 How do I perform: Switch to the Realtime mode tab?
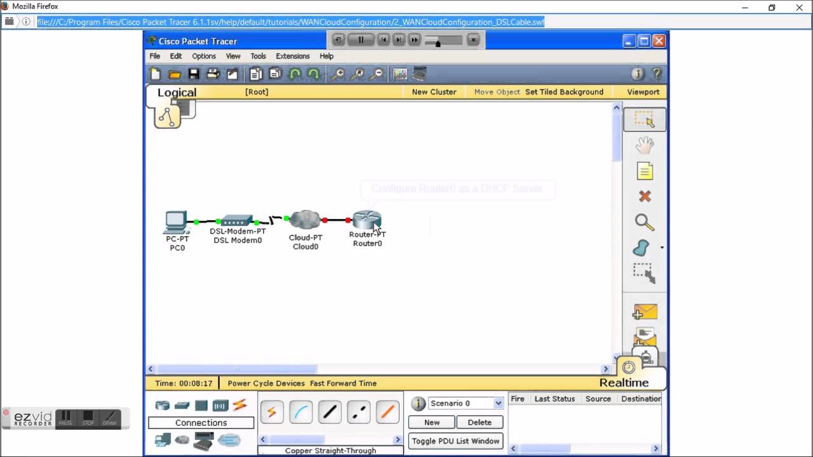pos(624,383)
